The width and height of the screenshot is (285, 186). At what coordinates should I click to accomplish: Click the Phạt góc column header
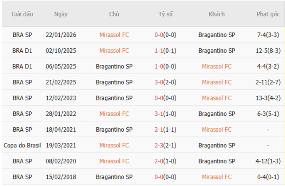coord(268,14)
